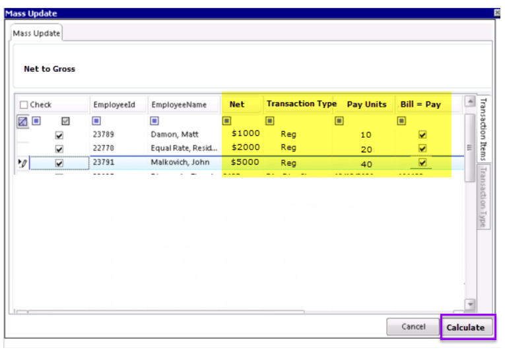The width and height of the screenshot is (505, 350).
Task: Open the Transaction Type side tab
Action: click(x=483, y=197)
